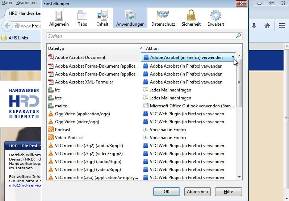Click the list scrollbar down arrow
The height and width of the screenshot is (201, 289).
pyautogui.click(x=239, y=177)
